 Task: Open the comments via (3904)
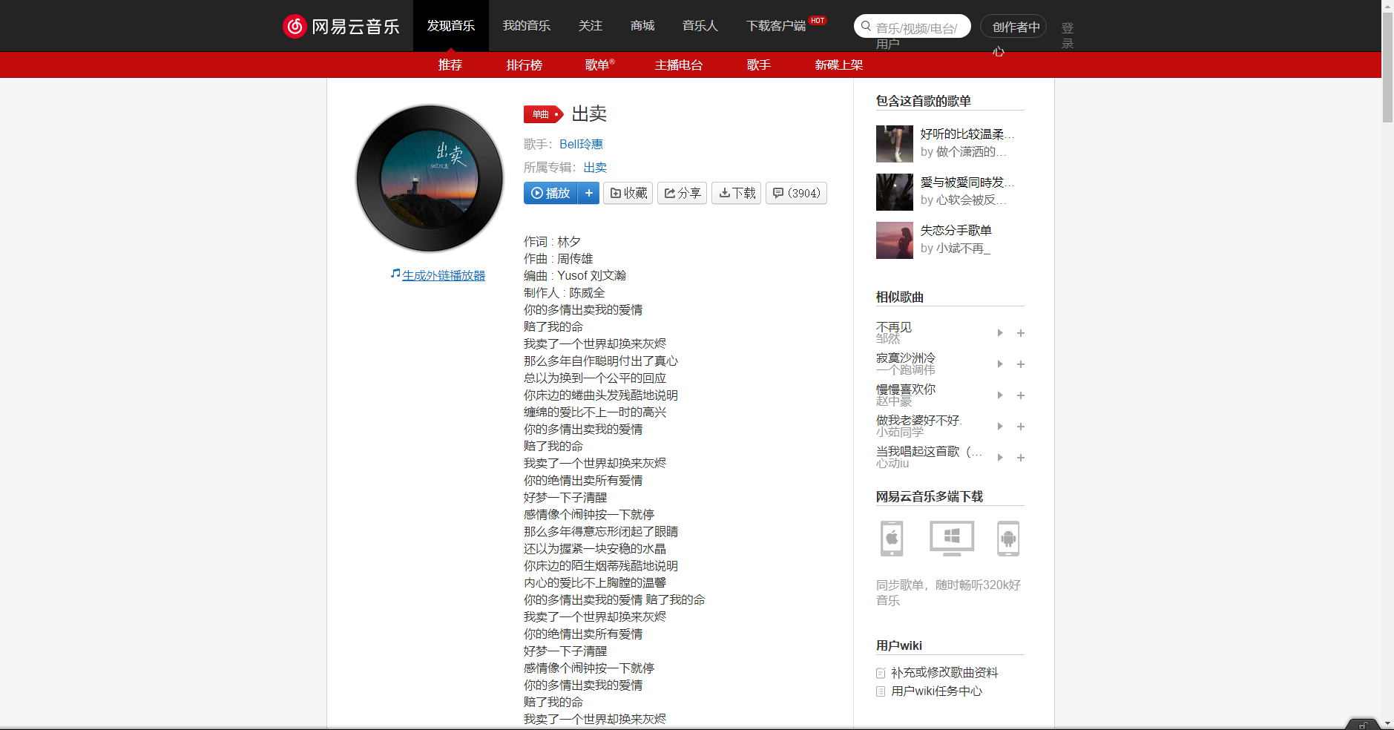(x=796, y=193)
